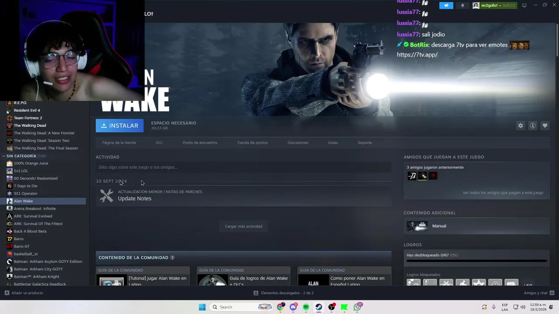Open the Página de la tienda tab
The height and width of the screenshot is (314, 559).
119,143
